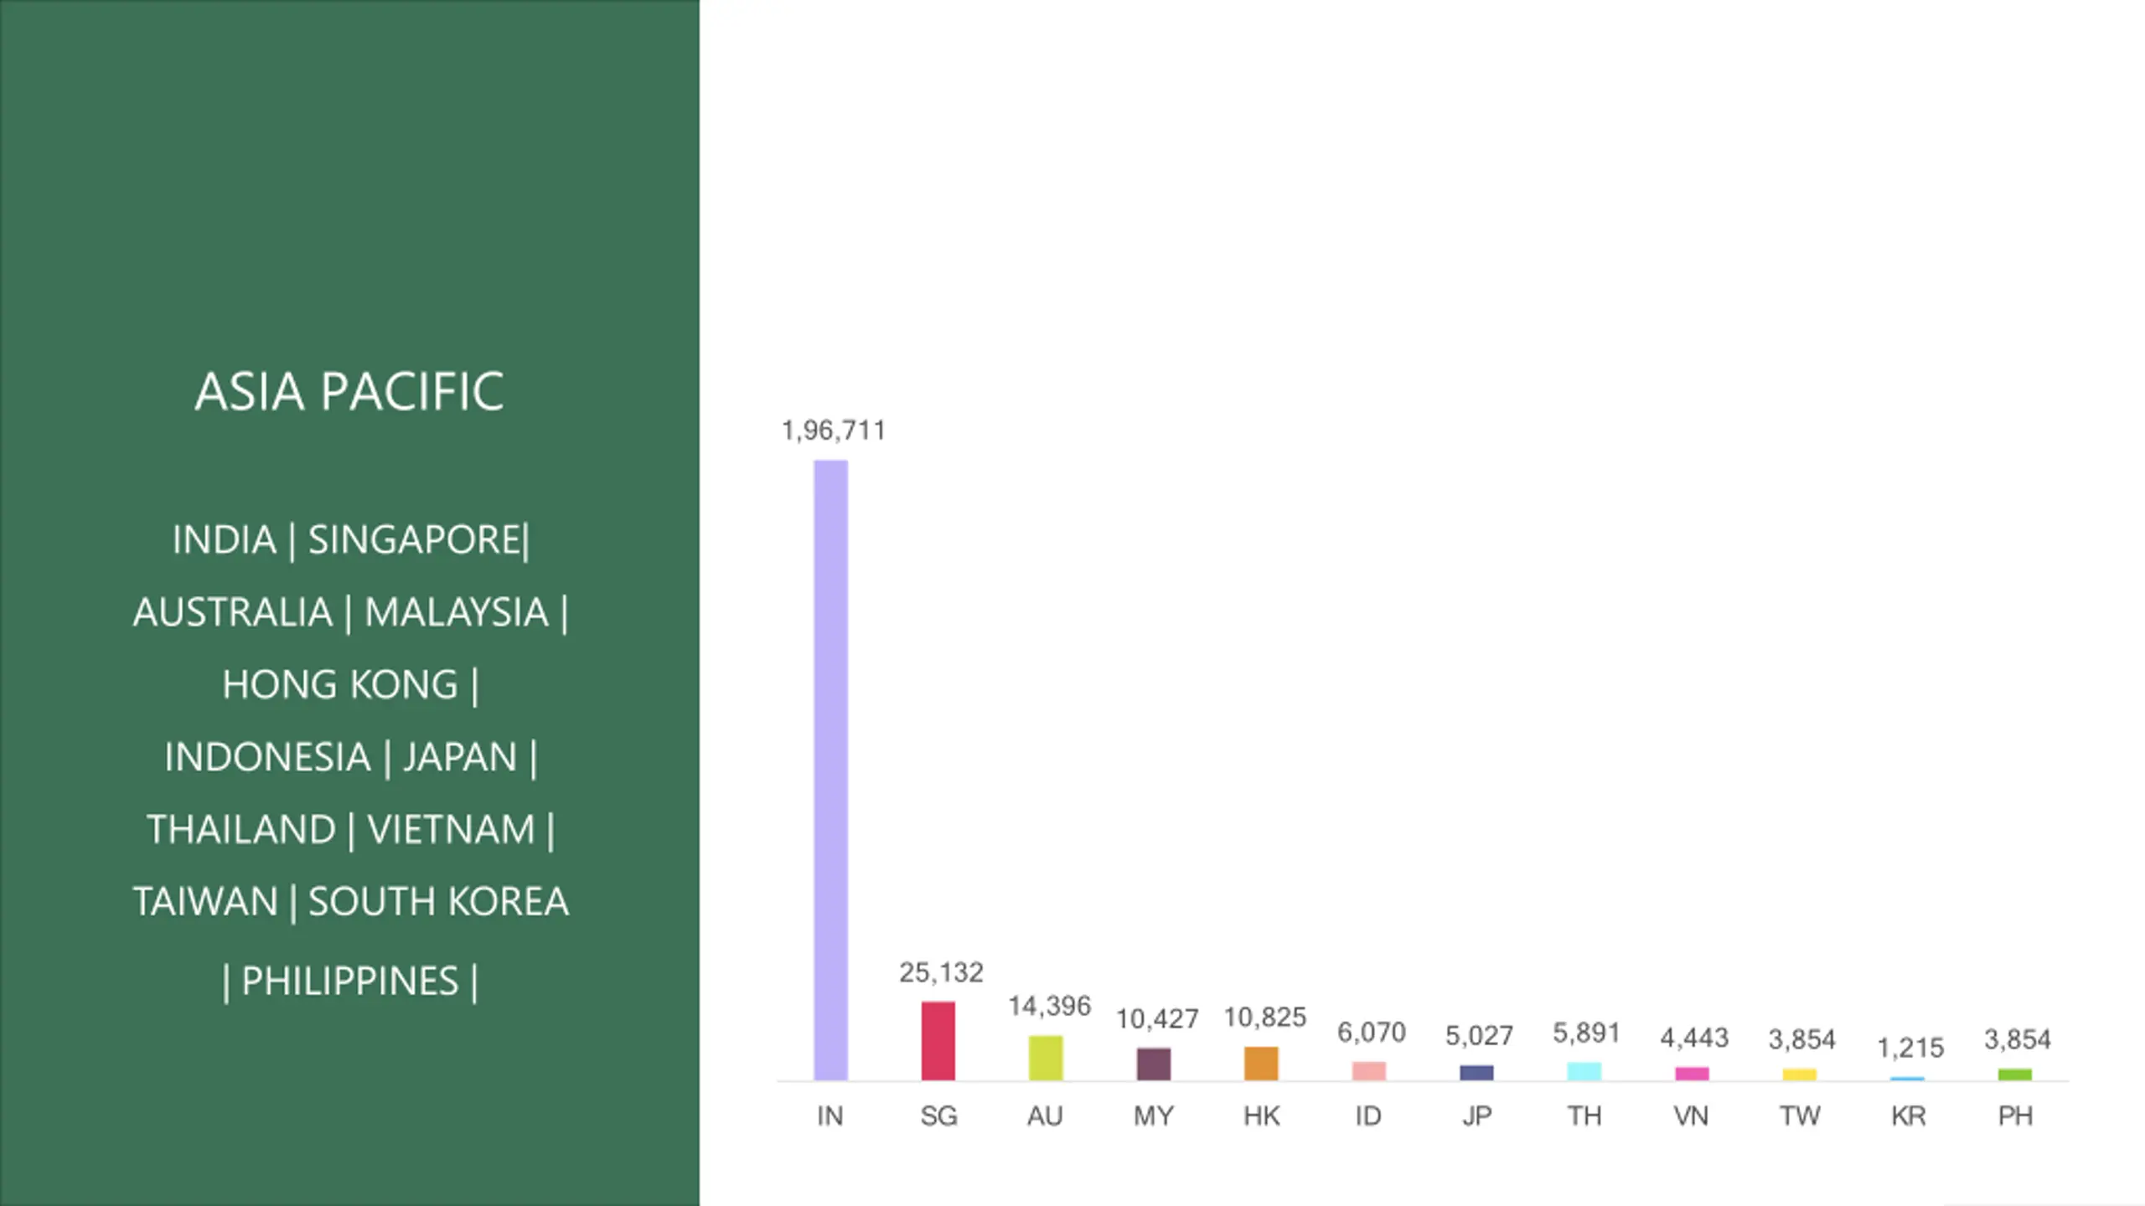Screen dimensions: 2145x1206
Task: Select the 10,825 value label
Action: pyautogui.click(x=1264, y=1018)
